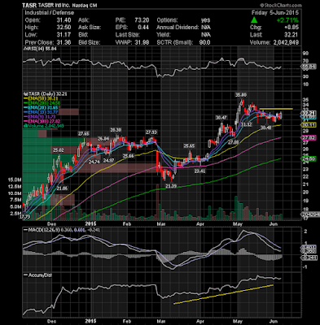Click the green EMA(200) legend entry

tap(42, 103)
